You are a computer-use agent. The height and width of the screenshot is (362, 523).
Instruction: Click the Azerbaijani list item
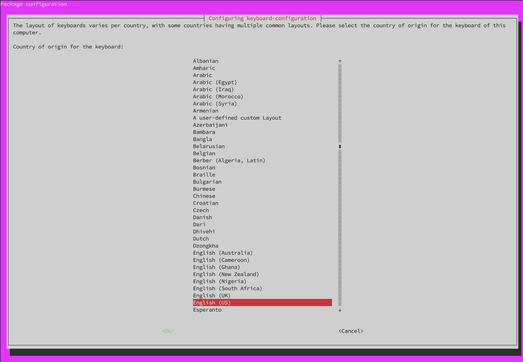click(x=210, y=125)
